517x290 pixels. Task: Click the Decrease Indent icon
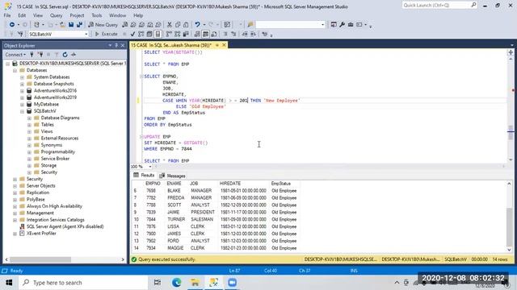(245, 34)
